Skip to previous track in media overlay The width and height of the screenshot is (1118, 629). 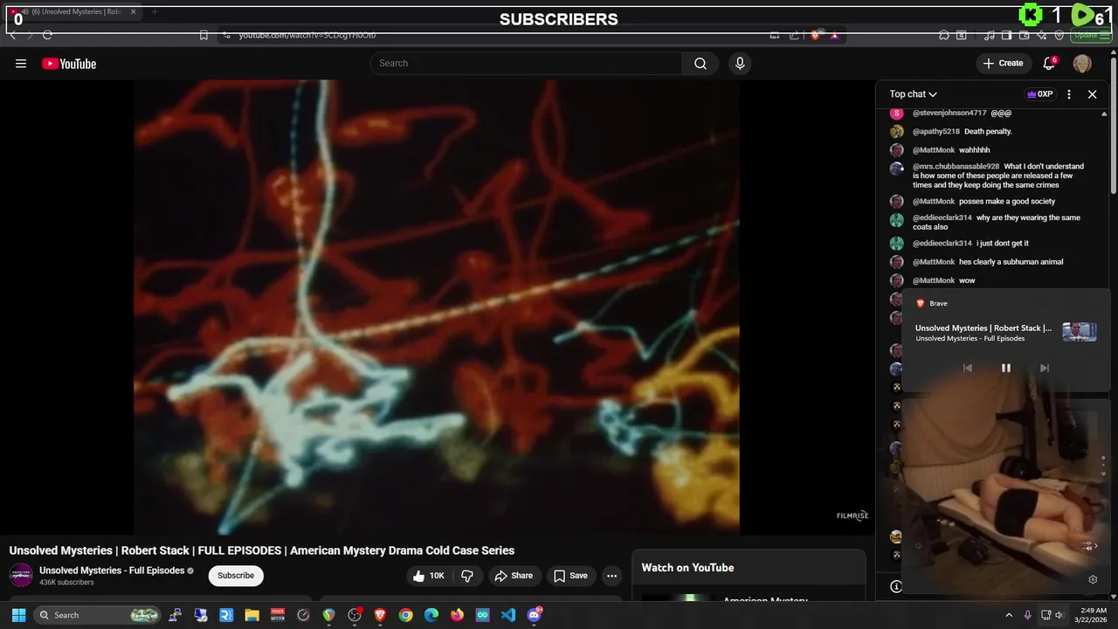[x=968, y=368]
